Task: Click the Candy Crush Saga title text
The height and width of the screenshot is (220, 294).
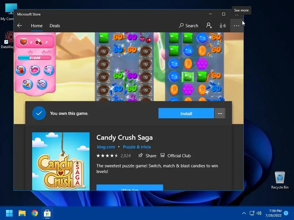Action: pos(125,137)
